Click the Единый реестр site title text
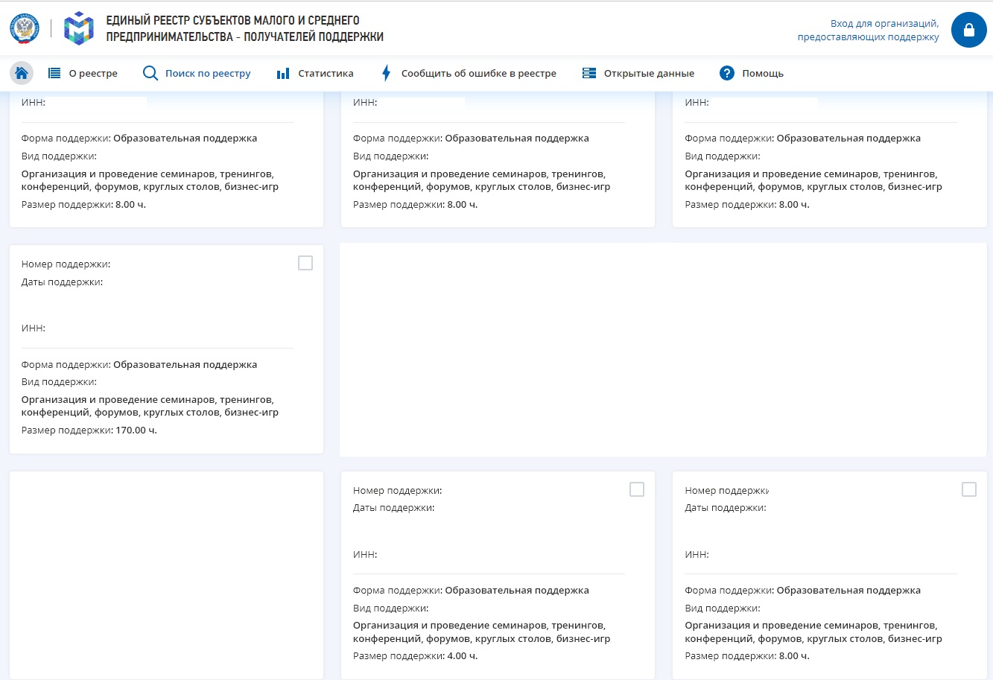Image resolution: width=993 pixels, height=680 pixels. pos(244,28)
